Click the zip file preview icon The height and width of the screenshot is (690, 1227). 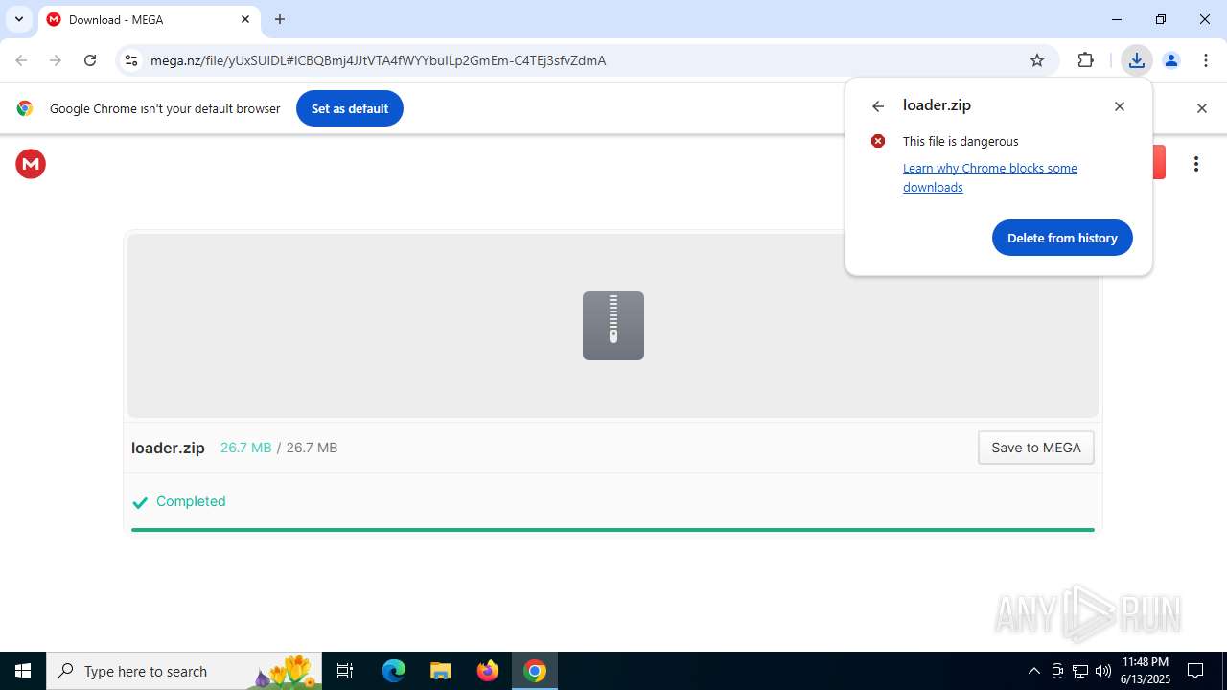[613, 326]
